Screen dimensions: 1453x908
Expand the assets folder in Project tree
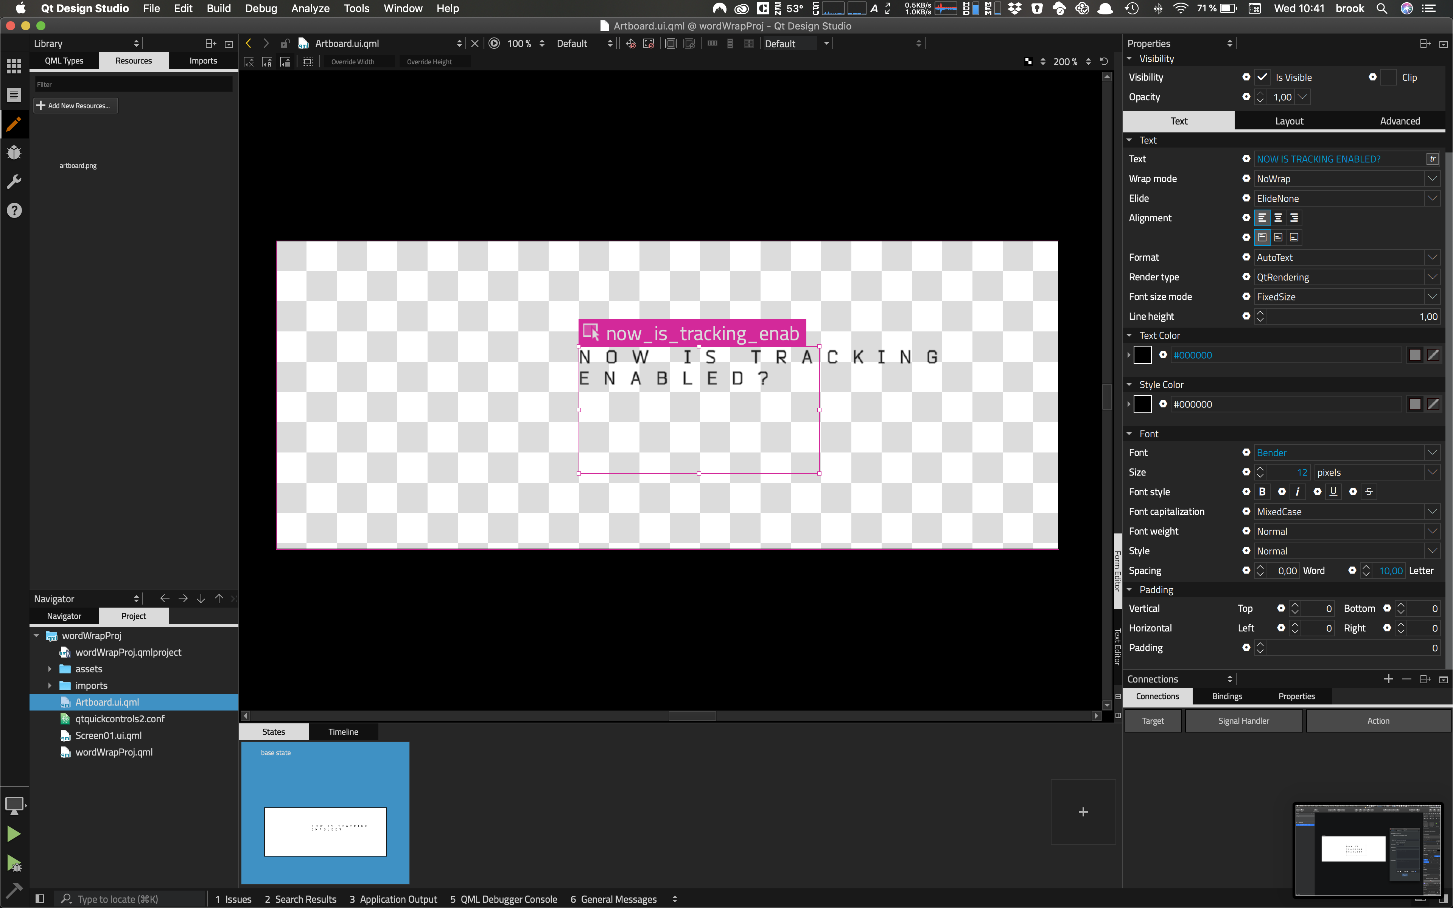[50, 669]
